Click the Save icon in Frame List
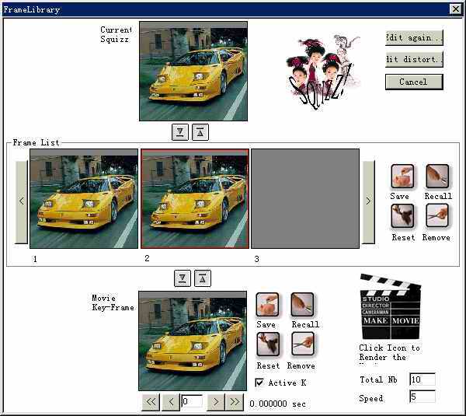Viewport: 466px width, 416px height. (402, 177)
